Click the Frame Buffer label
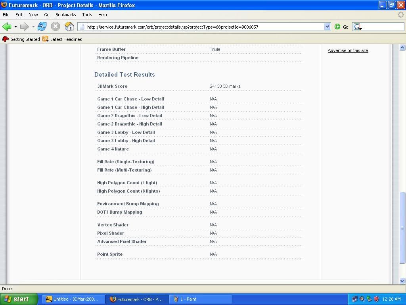This screenshot has height=305, width=406. coord(111,49)
